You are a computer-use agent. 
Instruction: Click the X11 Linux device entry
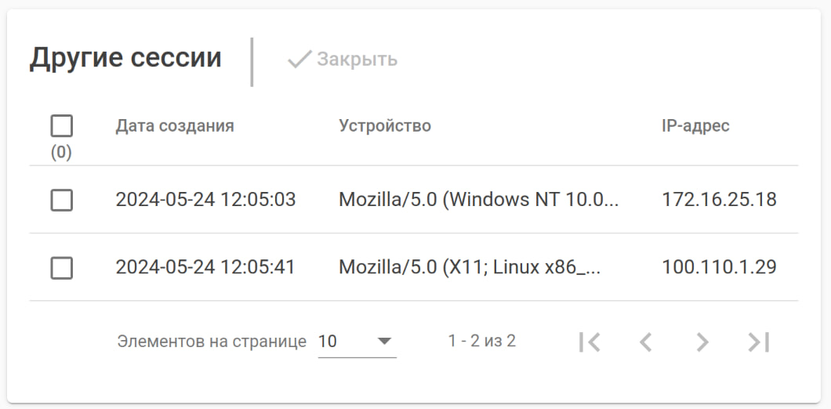(x=470, y=268)
